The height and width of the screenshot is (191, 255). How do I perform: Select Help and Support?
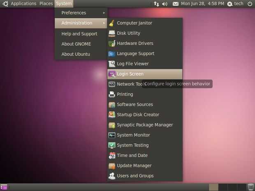click(81, 34)
